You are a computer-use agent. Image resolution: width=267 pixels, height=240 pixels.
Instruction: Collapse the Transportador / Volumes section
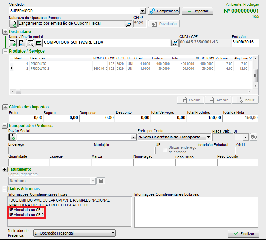5,126
